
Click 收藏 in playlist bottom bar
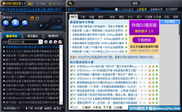click(x=39, y=108)
